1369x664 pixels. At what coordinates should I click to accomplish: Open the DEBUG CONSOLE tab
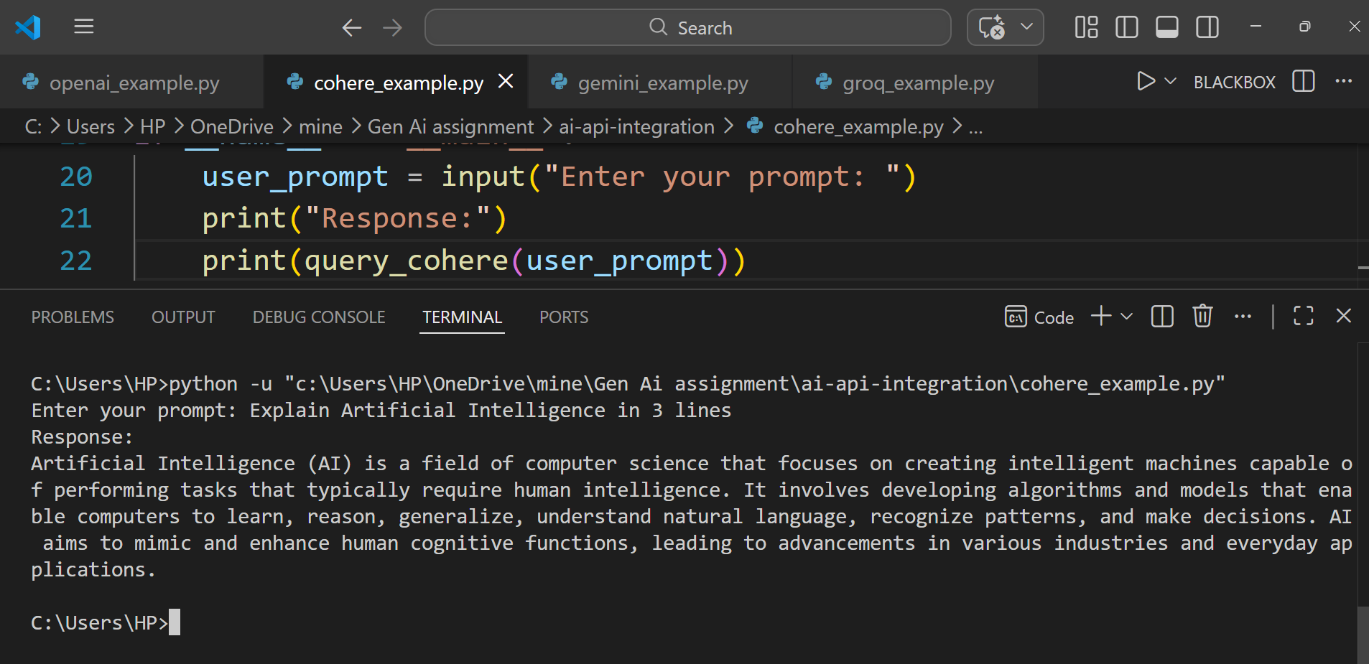pyautogui.click(x=319, y=317)
